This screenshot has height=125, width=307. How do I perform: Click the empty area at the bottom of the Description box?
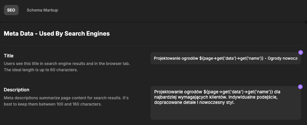click(225, 113)
